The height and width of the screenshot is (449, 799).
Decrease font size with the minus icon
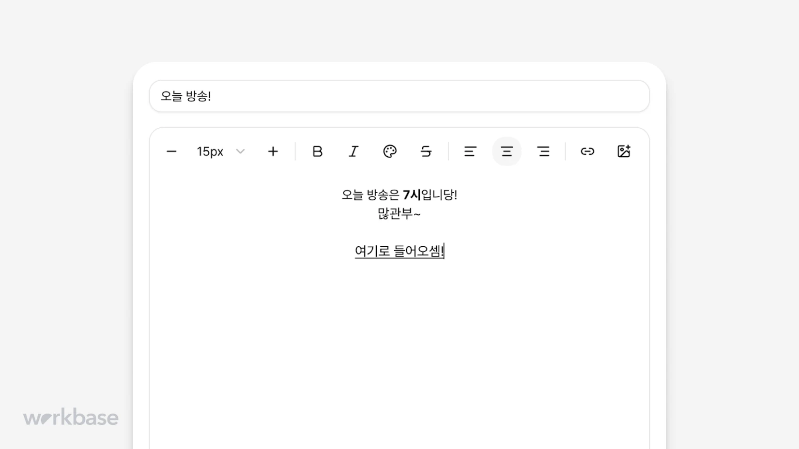(x=171, y=151)
